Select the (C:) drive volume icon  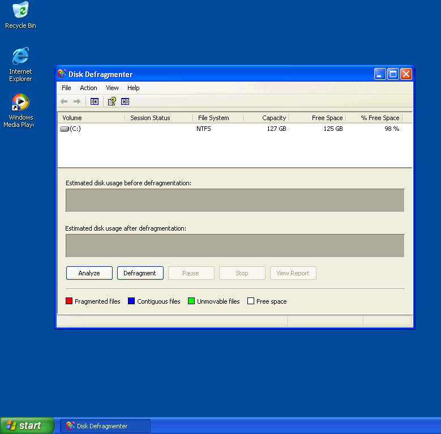(64, 129)
